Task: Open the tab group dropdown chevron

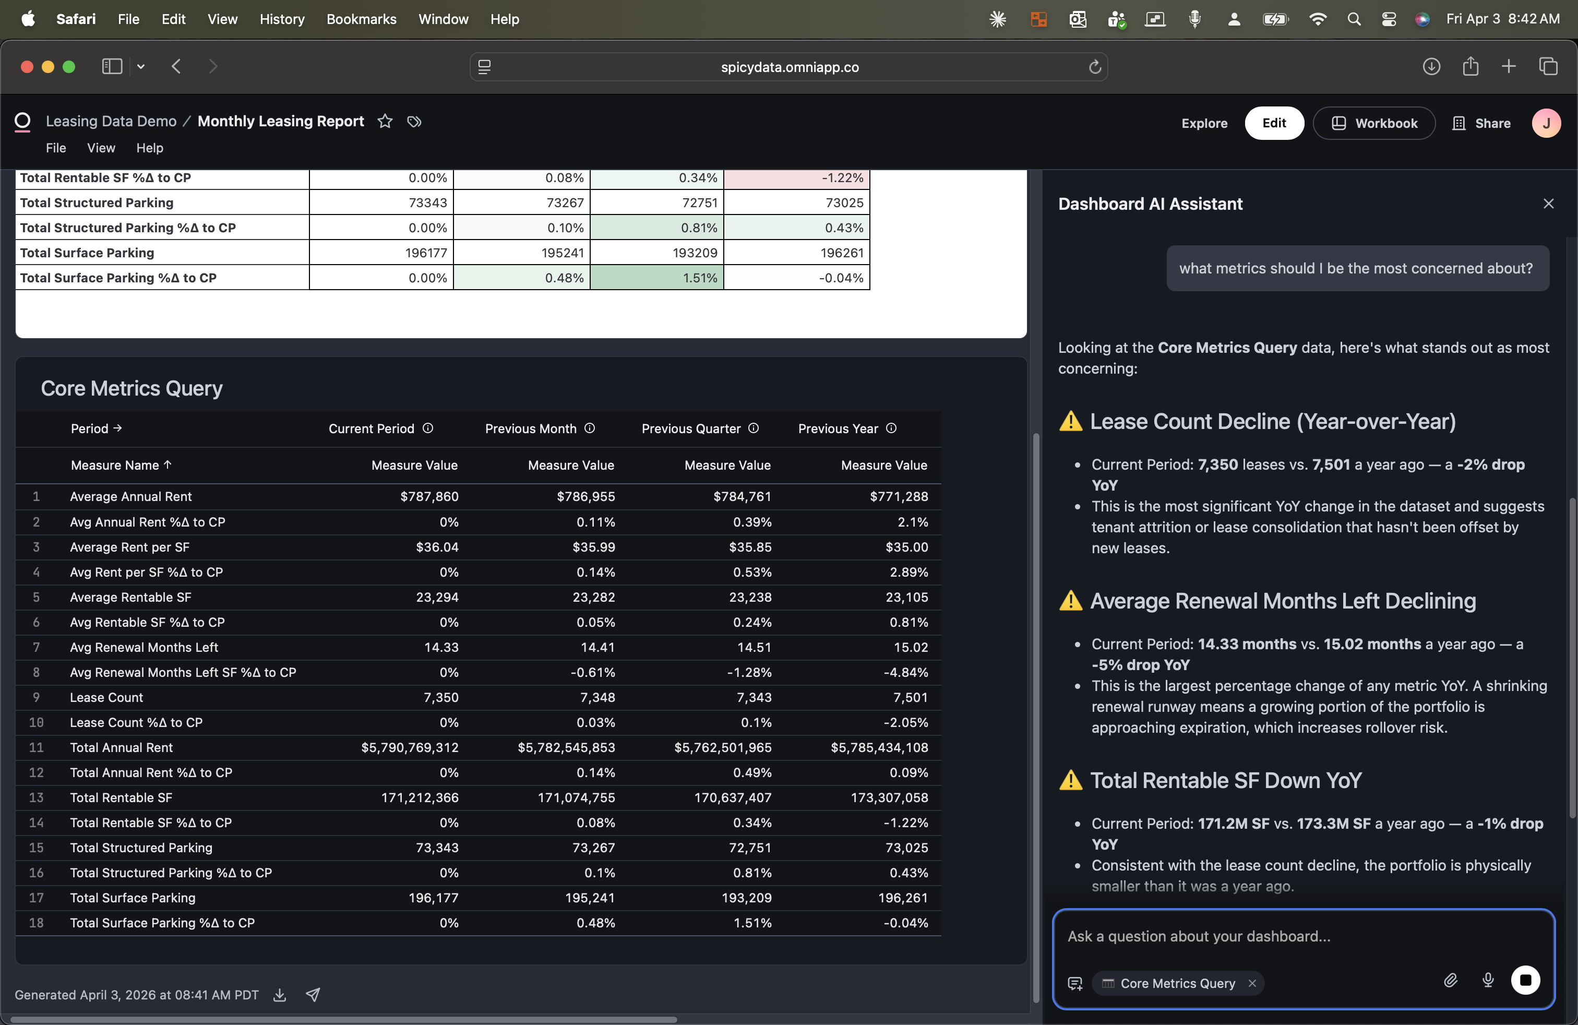Action: (140, 66)
